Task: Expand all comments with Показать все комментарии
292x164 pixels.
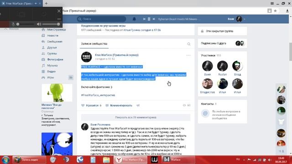Action: [x=136, y=118]
